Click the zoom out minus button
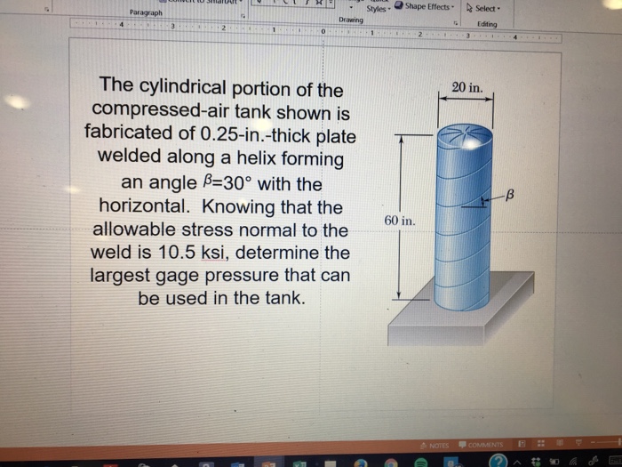The height and width of the screenshot is (467, 622). click(x=594, y=441)
